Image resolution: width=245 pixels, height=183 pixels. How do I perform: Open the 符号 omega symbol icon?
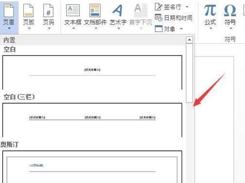230,10
